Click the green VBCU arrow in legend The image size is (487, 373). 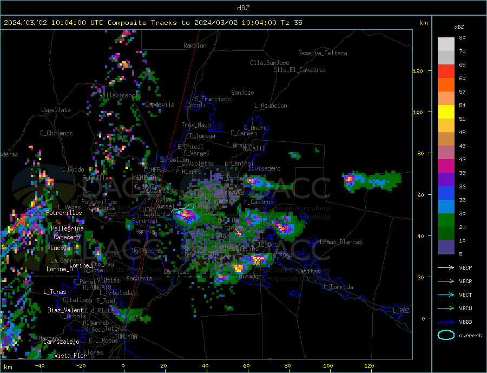446,309
